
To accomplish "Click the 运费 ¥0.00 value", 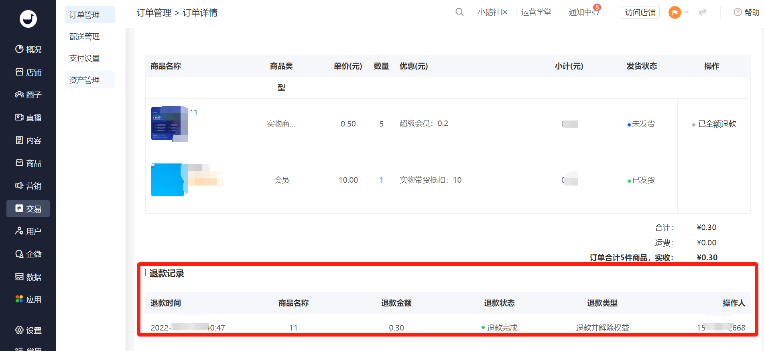I will click(x=707, y=243).
